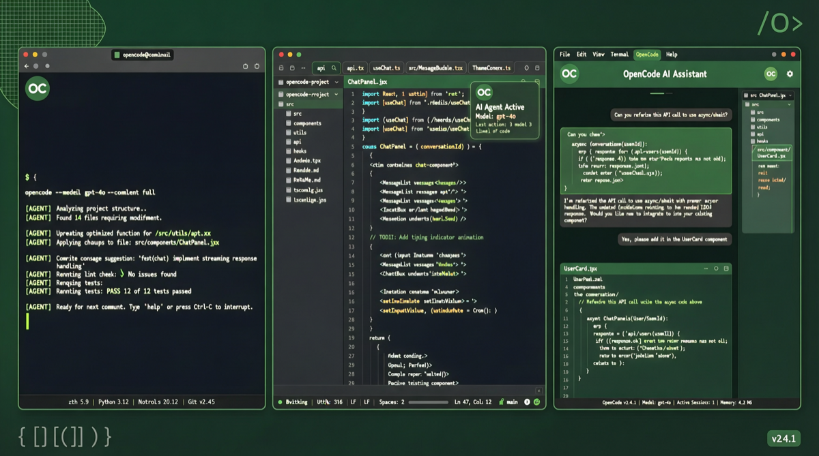
Task: Click the search magnifier in the api field
Action: pos(334,68)
